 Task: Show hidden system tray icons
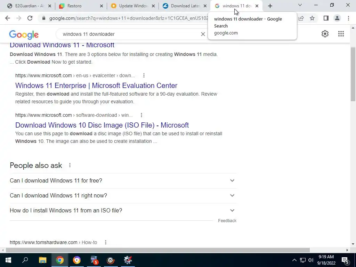294,260
